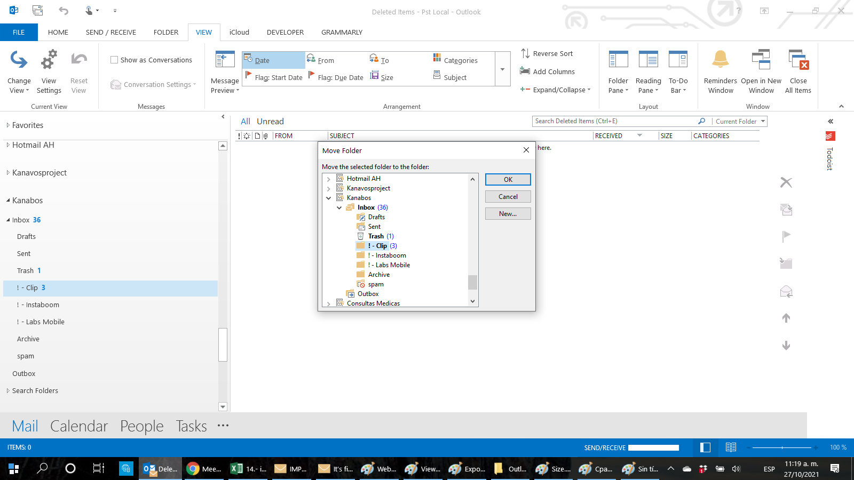Open Add Columns dialog
The width and height of the screenshot is (854, 480).
548,71
